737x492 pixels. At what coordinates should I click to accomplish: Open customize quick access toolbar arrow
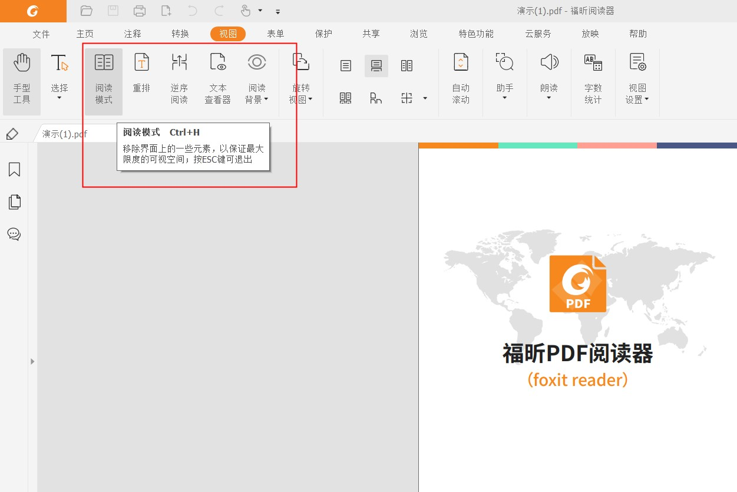click(278, 11)
